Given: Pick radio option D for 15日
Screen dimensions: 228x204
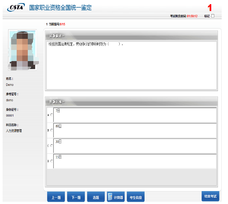Looking at the screenshot, I should point(52,161).
